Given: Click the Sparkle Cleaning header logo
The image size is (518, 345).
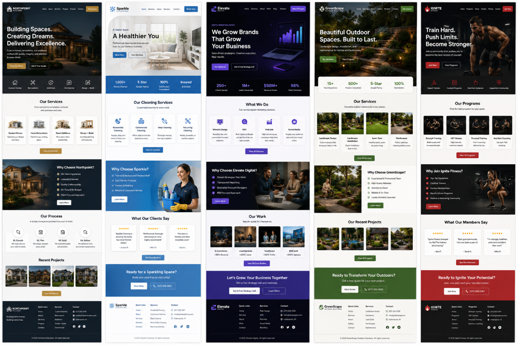Looking at the screenshot, I should 119,9.
